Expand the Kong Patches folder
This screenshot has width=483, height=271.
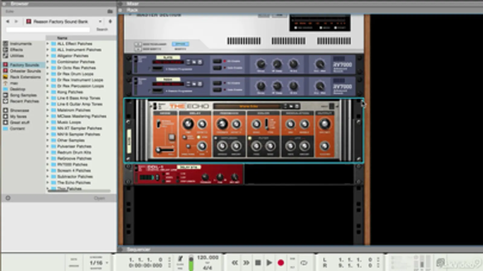pos(48,92)
